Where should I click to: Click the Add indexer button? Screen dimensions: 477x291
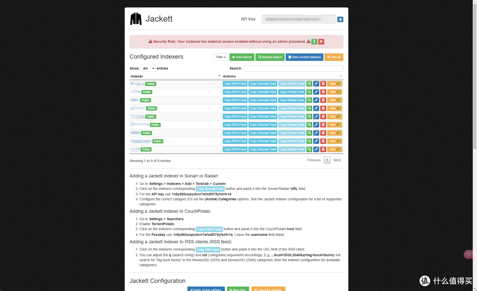point(242,57)
